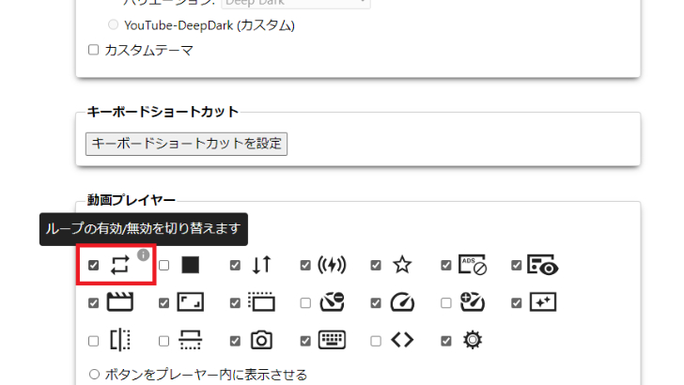Screen dimensions: 684x385
Task: Uncheck the whitelist star checkbox
Action: pyautogui.click(x=376, y=265)
